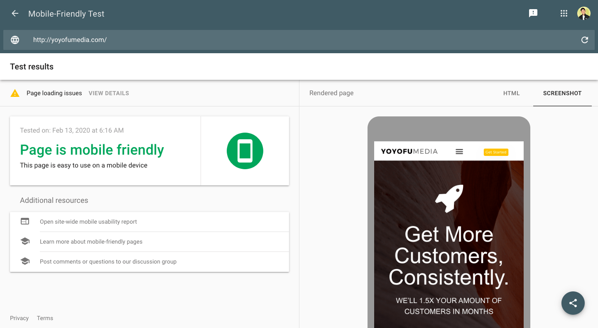This screenshot has width=598, height=328.
Task: Click the yellow warning triangle icon
Action: (x=15, y=93)
